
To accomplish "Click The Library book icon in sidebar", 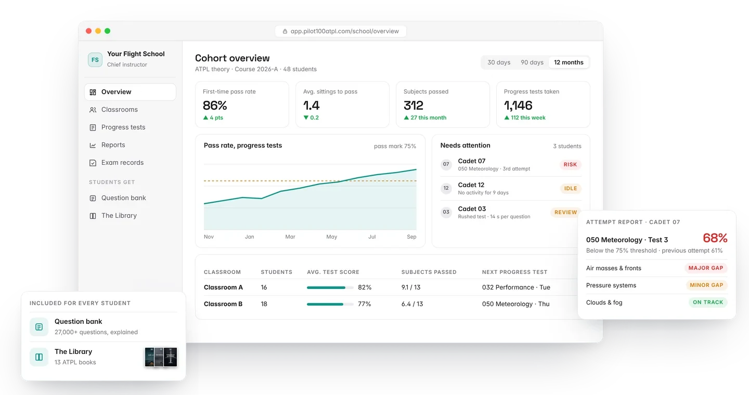I will [x=93, y=216].
